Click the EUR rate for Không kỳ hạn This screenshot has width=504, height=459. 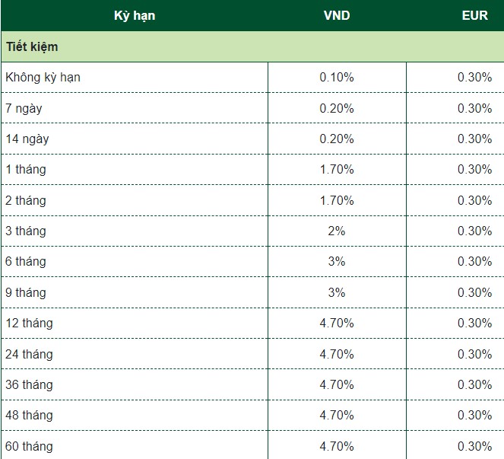coord(474,77)
